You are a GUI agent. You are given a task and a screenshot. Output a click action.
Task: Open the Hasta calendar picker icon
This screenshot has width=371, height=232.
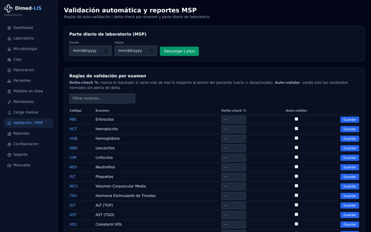point(151,51)
